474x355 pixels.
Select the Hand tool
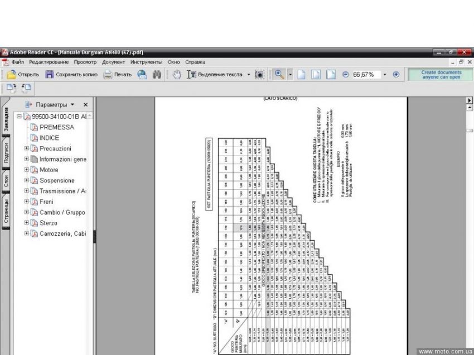coord(177,75)
